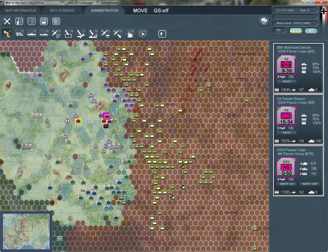Select Bomb airfield mode (F7) icon
The width and height of the screenshot is (328, 252).
(81, 34)
